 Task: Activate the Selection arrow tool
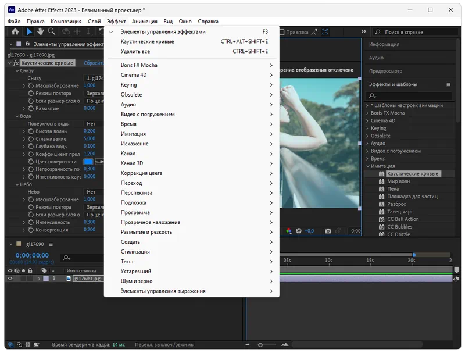click(29, 32)
